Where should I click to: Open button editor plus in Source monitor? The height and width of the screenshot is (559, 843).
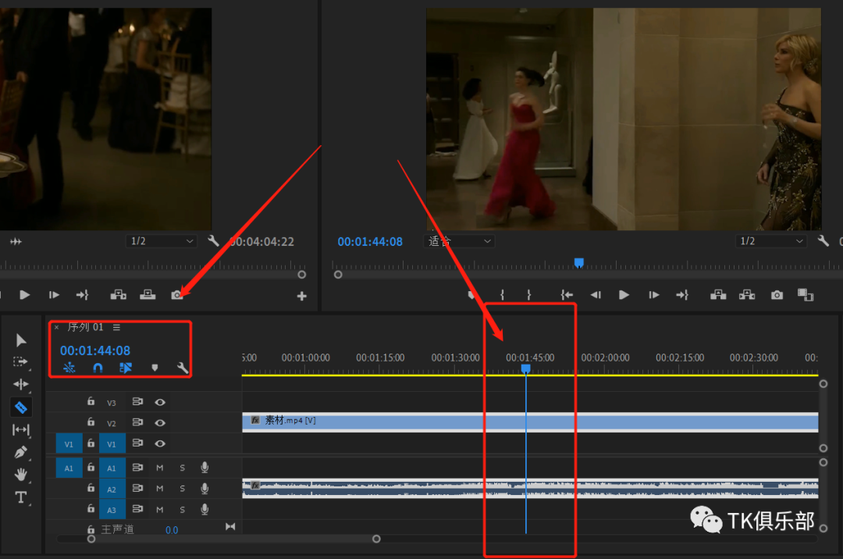[302, 296]
